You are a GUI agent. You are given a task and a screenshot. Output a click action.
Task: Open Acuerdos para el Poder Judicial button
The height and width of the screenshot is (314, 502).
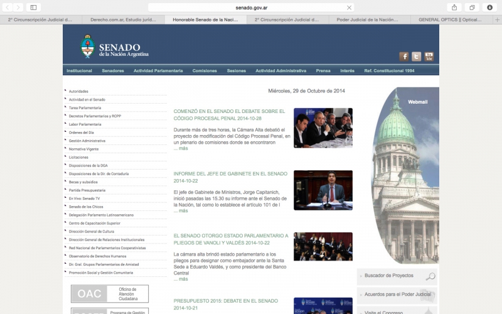click(x=397, y=295)
